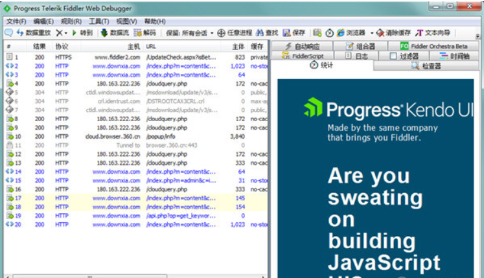Open the dropdown arrow after 浏览器
Image resolution: width=484 pixels, height=278 pixels.
[x=372, y=33]
